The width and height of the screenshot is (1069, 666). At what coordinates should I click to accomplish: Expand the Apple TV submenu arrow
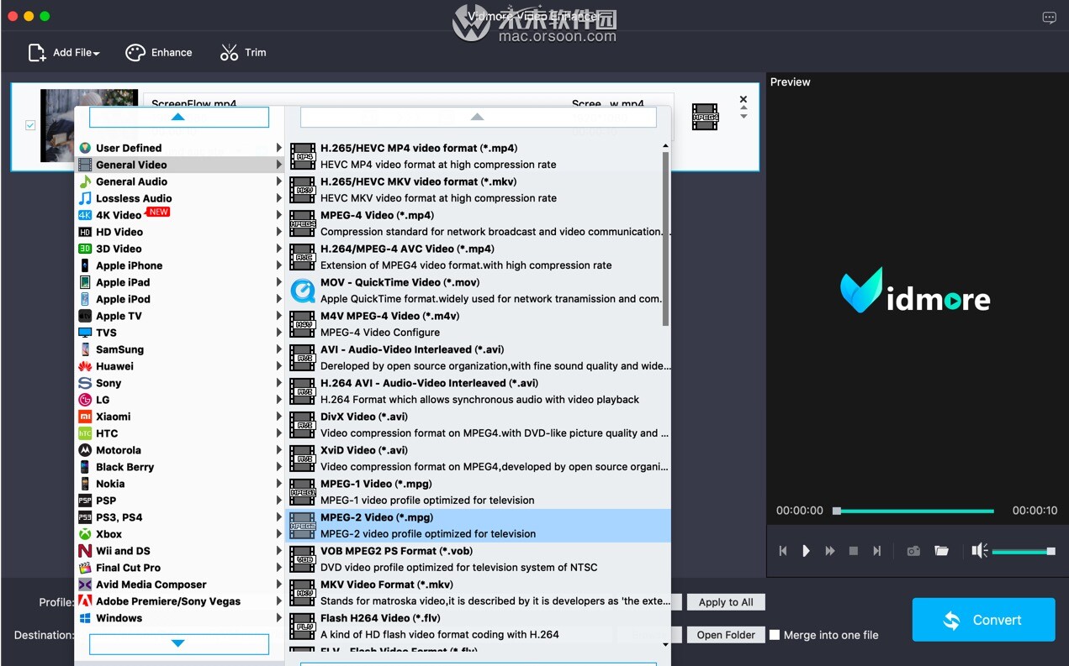pyautogui.click(x=279, y=316)
